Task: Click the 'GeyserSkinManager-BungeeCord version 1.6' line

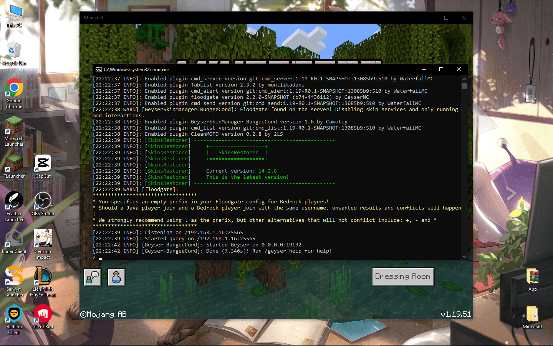Action: point(220,122)
